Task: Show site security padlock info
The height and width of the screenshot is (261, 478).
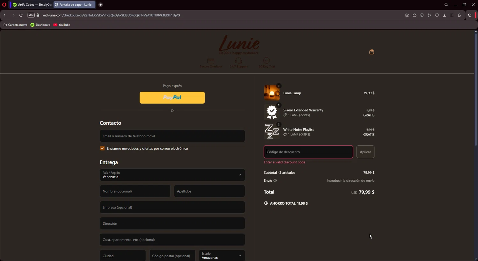Action: click(38, 15)
